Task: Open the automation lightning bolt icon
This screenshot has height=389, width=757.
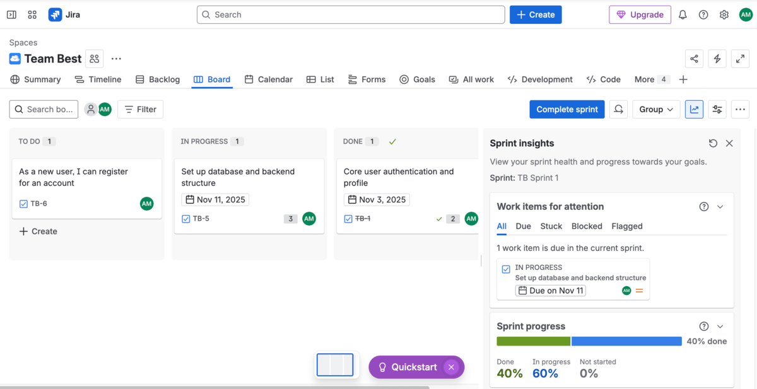Action: (717, 58)
